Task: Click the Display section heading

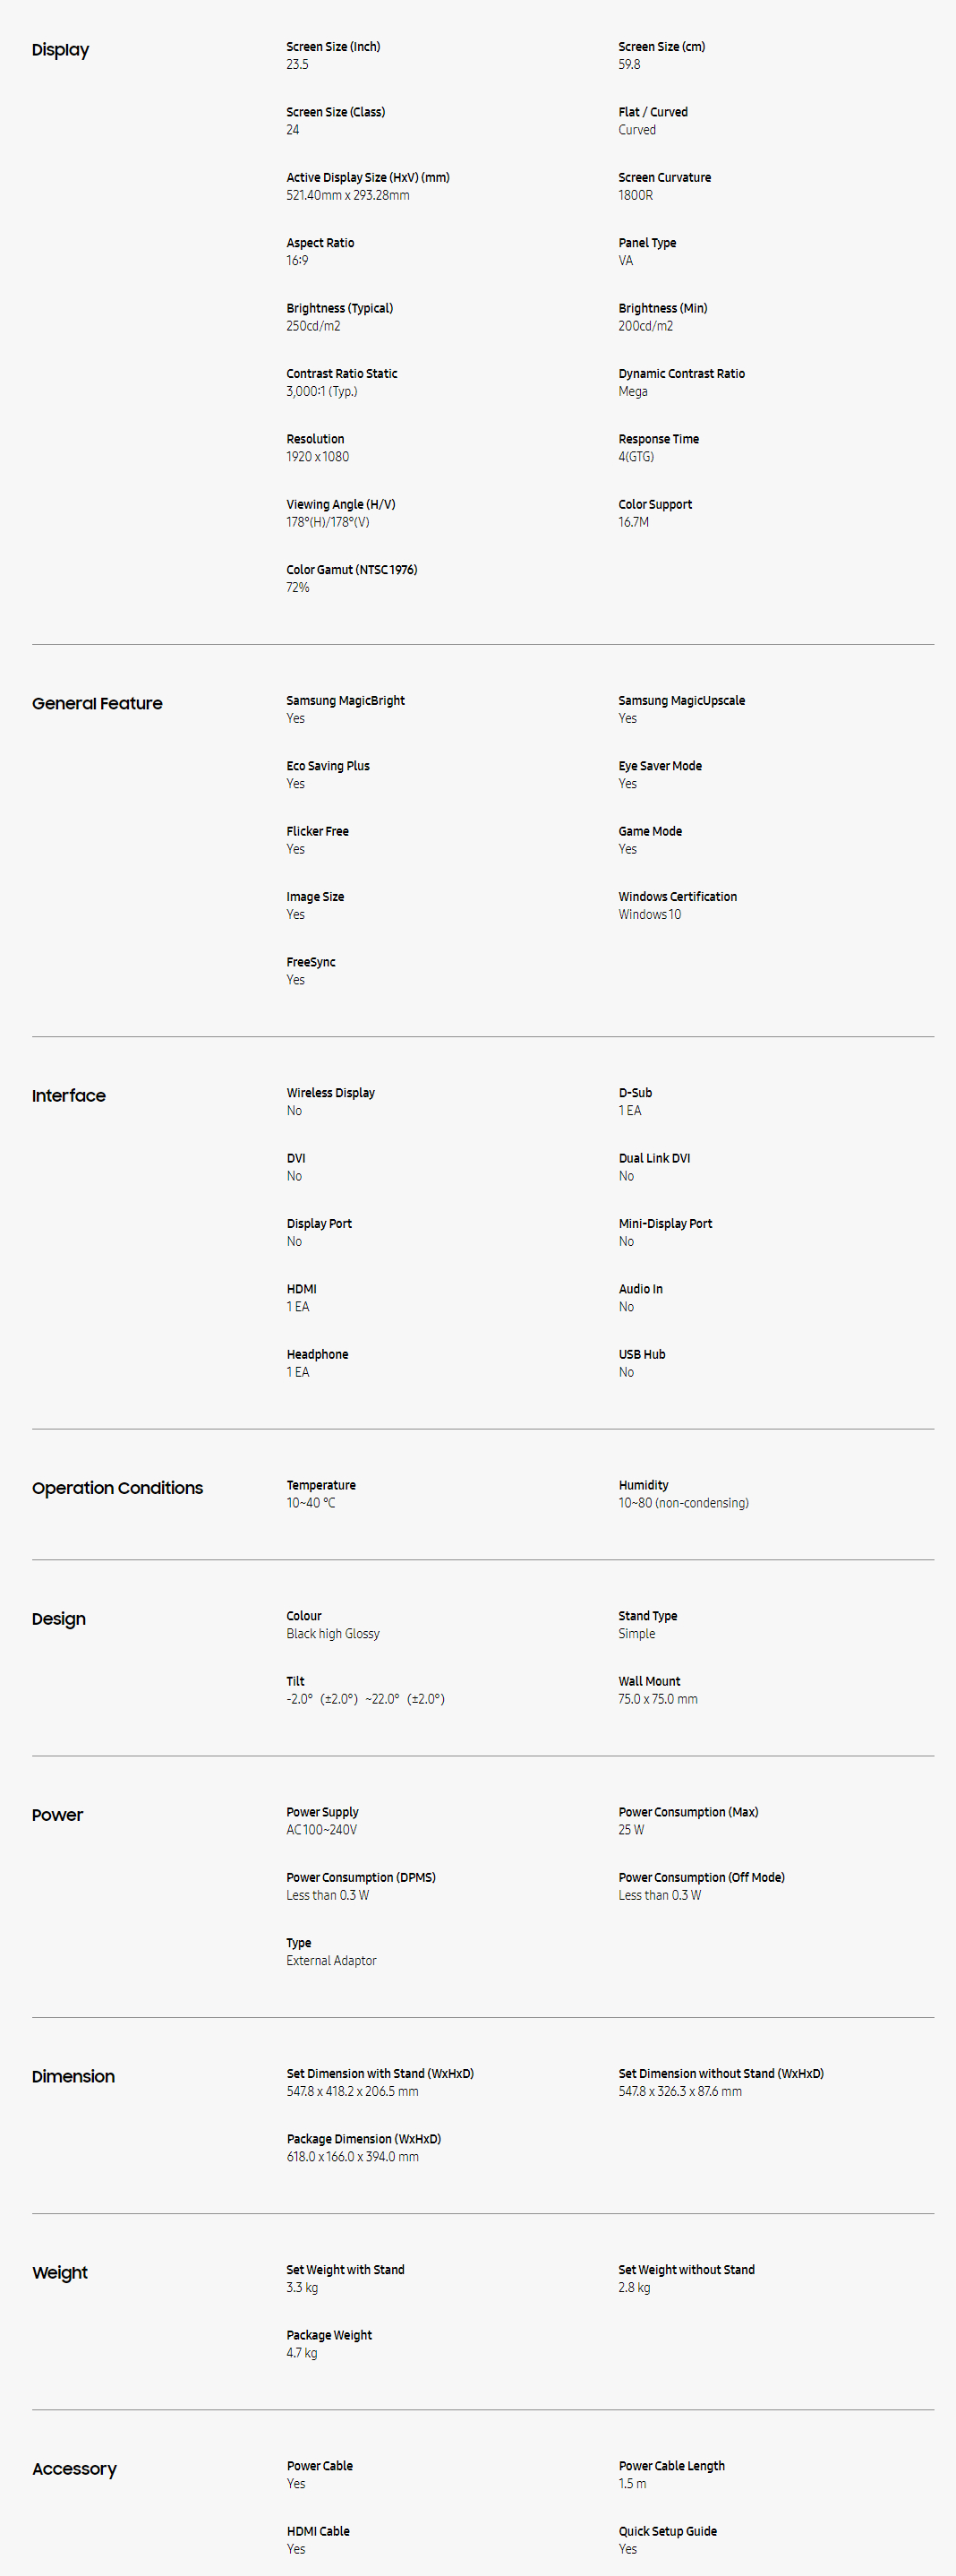Action: pyautogui.click(x=60, y=50)
